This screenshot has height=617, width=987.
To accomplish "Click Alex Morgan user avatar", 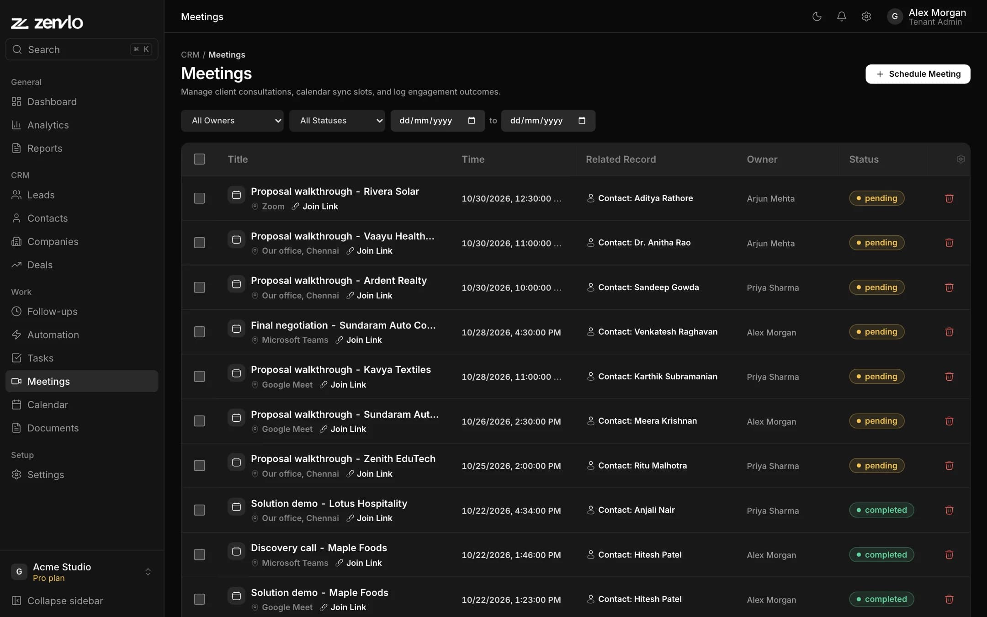I will [x=895, y=16].
